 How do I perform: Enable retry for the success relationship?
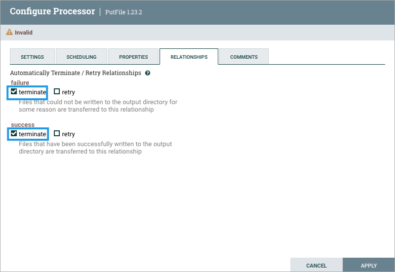[x=57, y=134]
